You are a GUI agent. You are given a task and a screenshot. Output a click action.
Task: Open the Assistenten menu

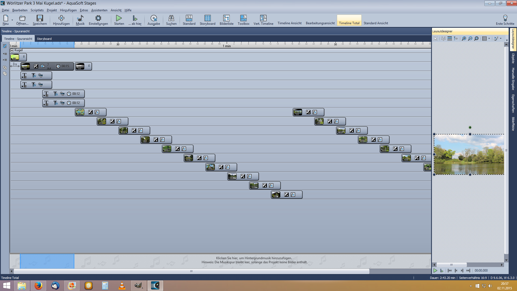click(99, 10)
